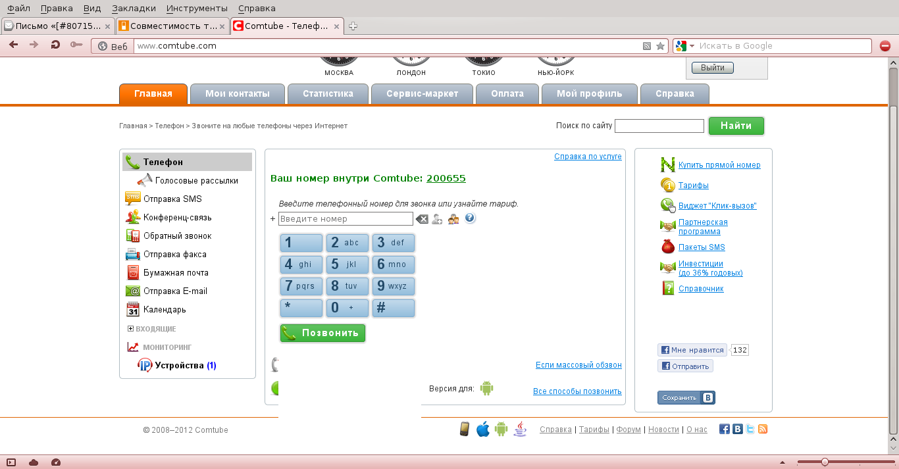899x469 pixels.
Task: Click the RSS feed icon in address bar
Action: 647,46
